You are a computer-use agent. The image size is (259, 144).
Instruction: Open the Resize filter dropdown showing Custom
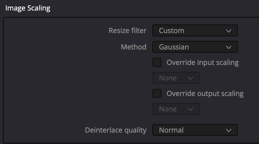click(195, 31)
